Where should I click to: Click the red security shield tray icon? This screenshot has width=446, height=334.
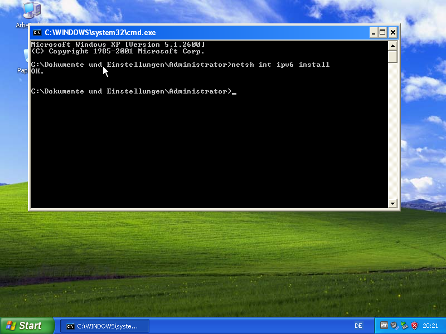(x=414, y=326)
